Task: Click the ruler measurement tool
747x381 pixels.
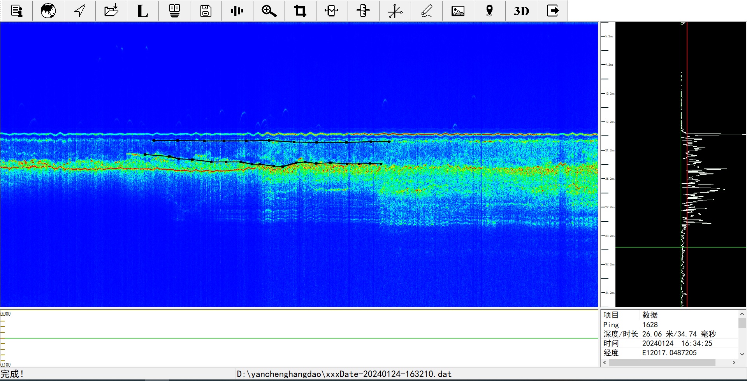Action: coord(363,11)
